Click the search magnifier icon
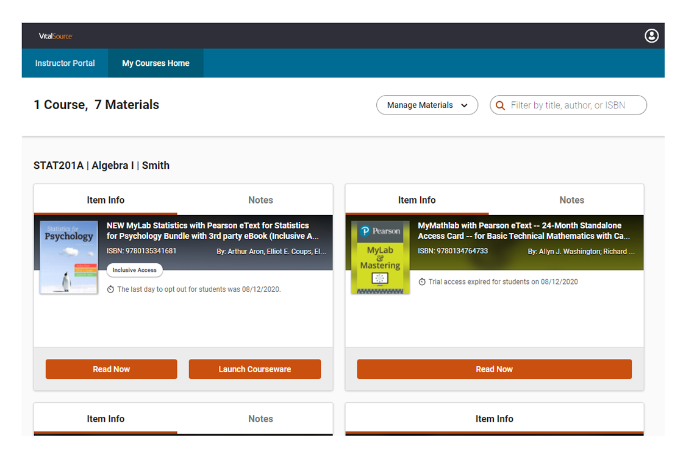The width and height of the screenshot is (686, 457). coord(501,105)
